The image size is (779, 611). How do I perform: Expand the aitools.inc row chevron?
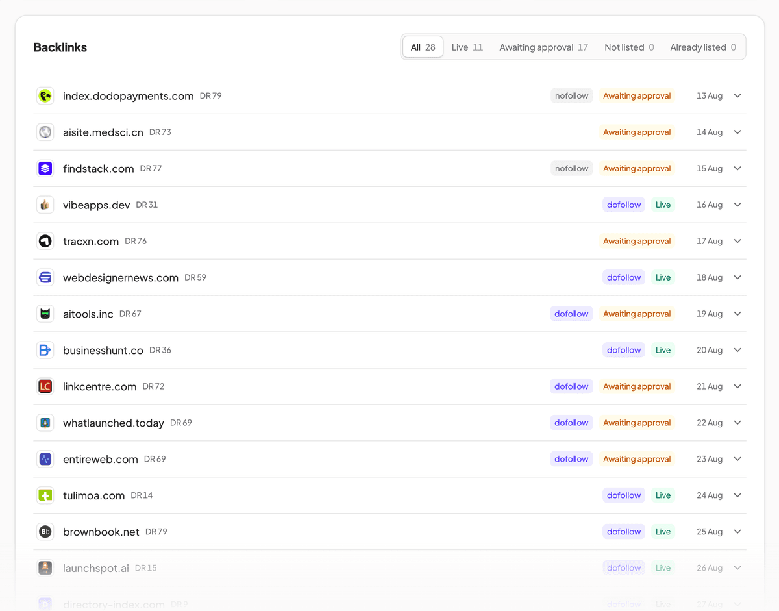point(737,314)
